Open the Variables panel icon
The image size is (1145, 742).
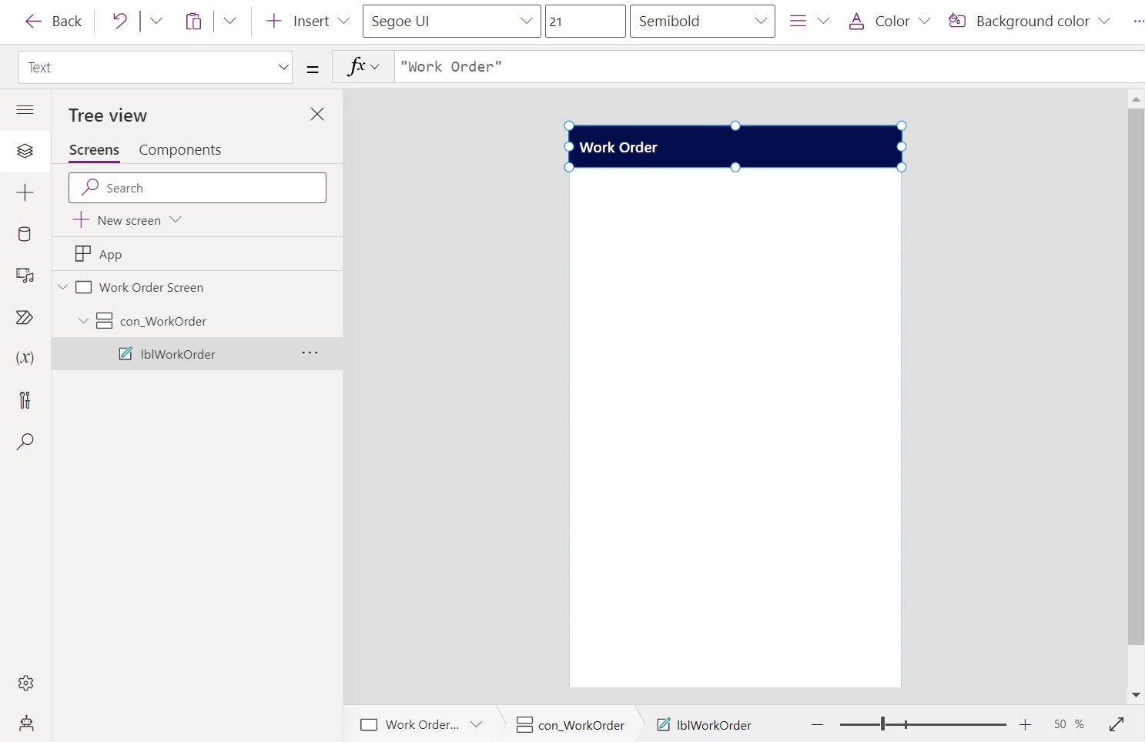(x=25, y=358)
